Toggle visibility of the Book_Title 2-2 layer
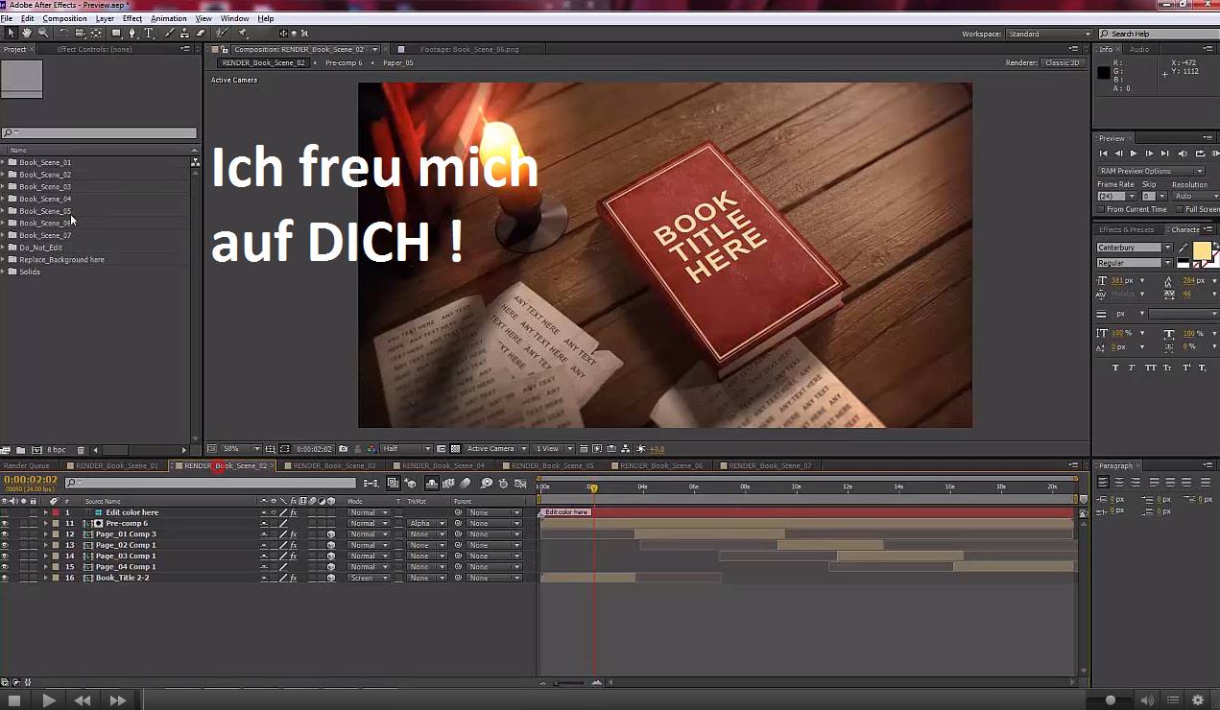Image resolution: width=1220 pixels, height=710 pixels. point(5,579)
